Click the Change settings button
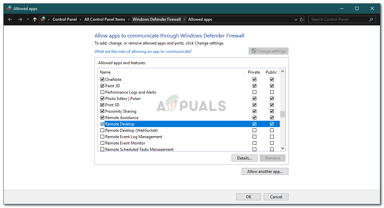 [x=268, y=51]
